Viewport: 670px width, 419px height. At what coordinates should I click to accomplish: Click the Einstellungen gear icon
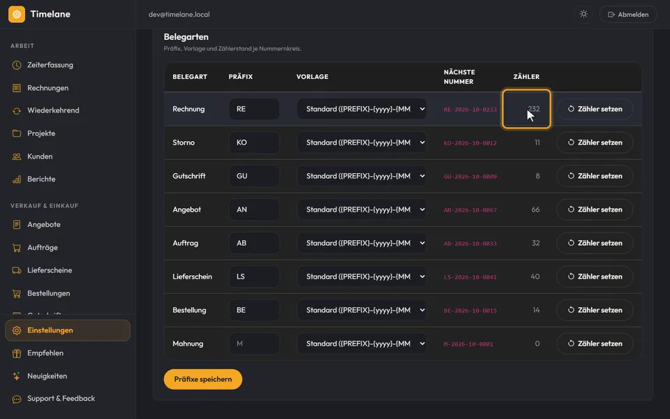[17, 330]
